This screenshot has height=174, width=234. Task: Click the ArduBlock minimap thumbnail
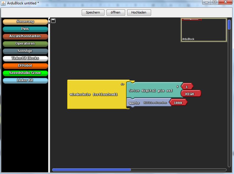203,30
